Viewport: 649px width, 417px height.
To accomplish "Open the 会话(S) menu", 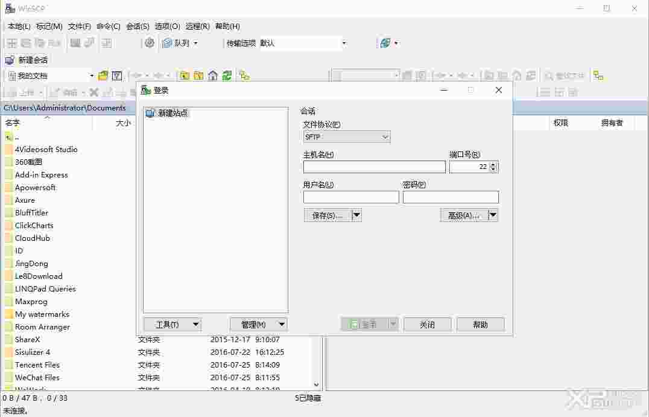I will 138,26.
